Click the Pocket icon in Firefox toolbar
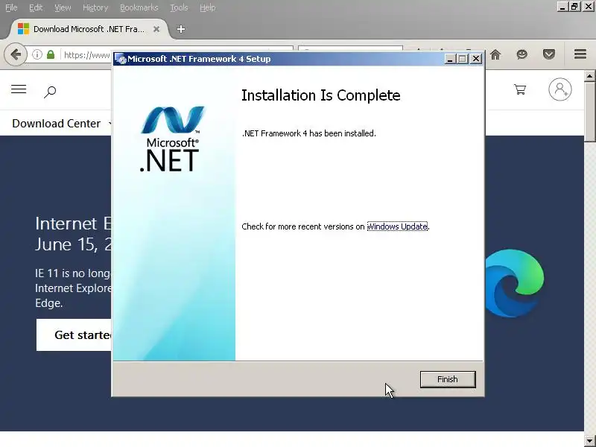596x447 pixels. coord(549,54)
